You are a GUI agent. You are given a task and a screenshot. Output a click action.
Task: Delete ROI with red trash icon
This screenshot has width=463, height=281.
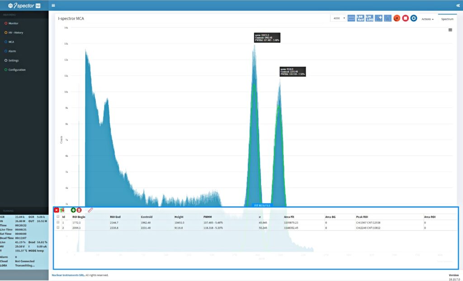click(79, 210)
